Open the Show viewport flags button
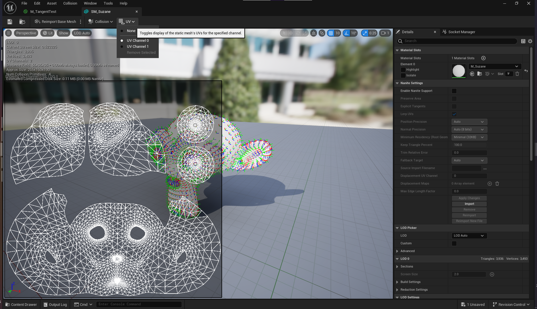Image resolution: width=537 pixels, height=309 pixels. tap(63, 33)
